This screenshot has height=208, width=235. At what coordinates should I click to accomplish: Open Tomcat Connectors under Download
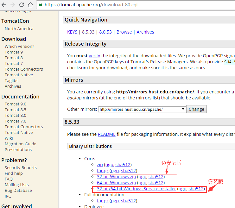click(24, 69)
